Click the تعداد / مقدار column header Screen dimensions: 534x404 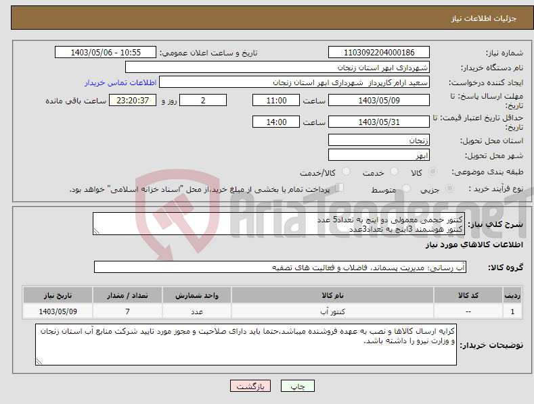click(127, 295)
